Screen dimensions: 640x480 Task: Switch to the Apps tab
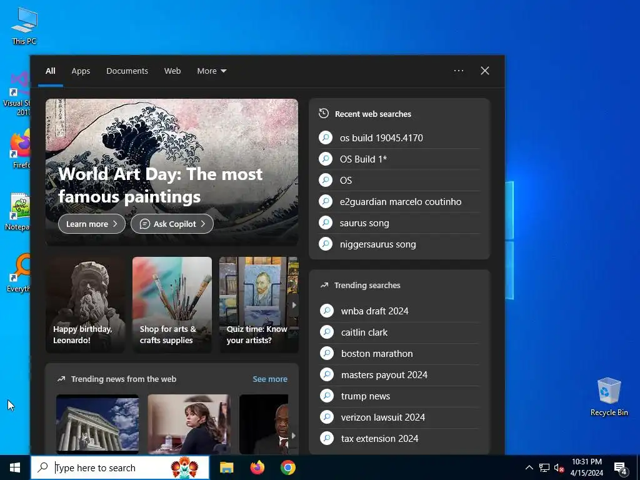click(x=81, y=71)
